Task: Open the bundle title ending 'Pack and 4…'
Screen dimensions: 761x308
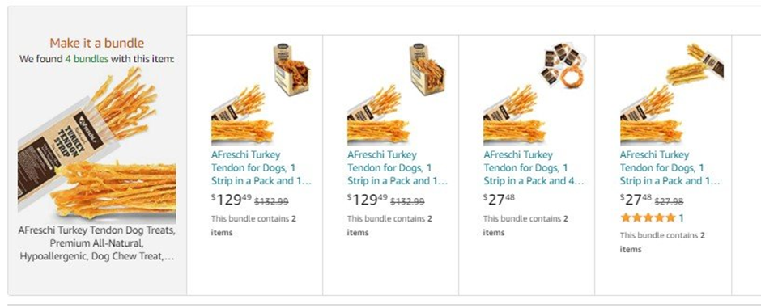Action: (534, 168)
